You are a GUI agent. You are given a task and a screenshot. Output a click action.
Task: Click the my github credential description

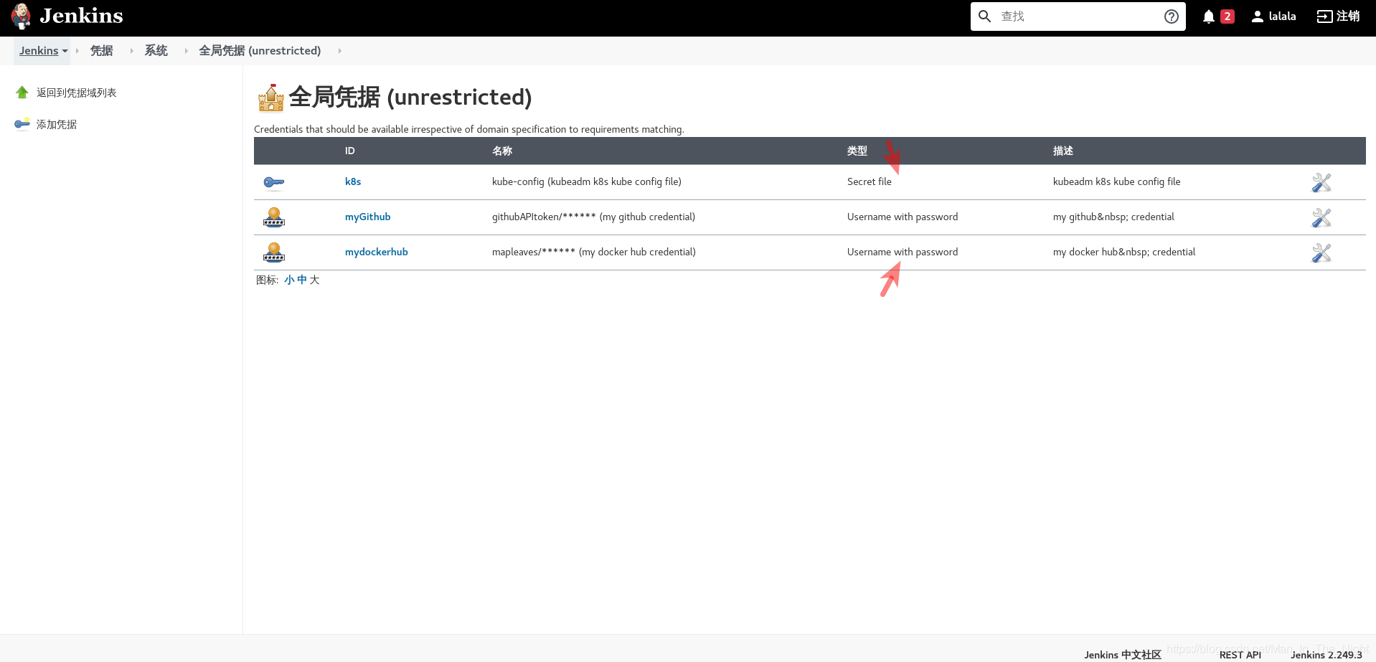[1113, 217]
